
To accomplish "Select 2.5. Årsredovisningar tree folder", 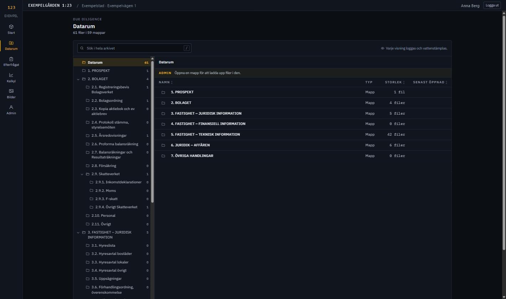I will [x=112, y=136].
